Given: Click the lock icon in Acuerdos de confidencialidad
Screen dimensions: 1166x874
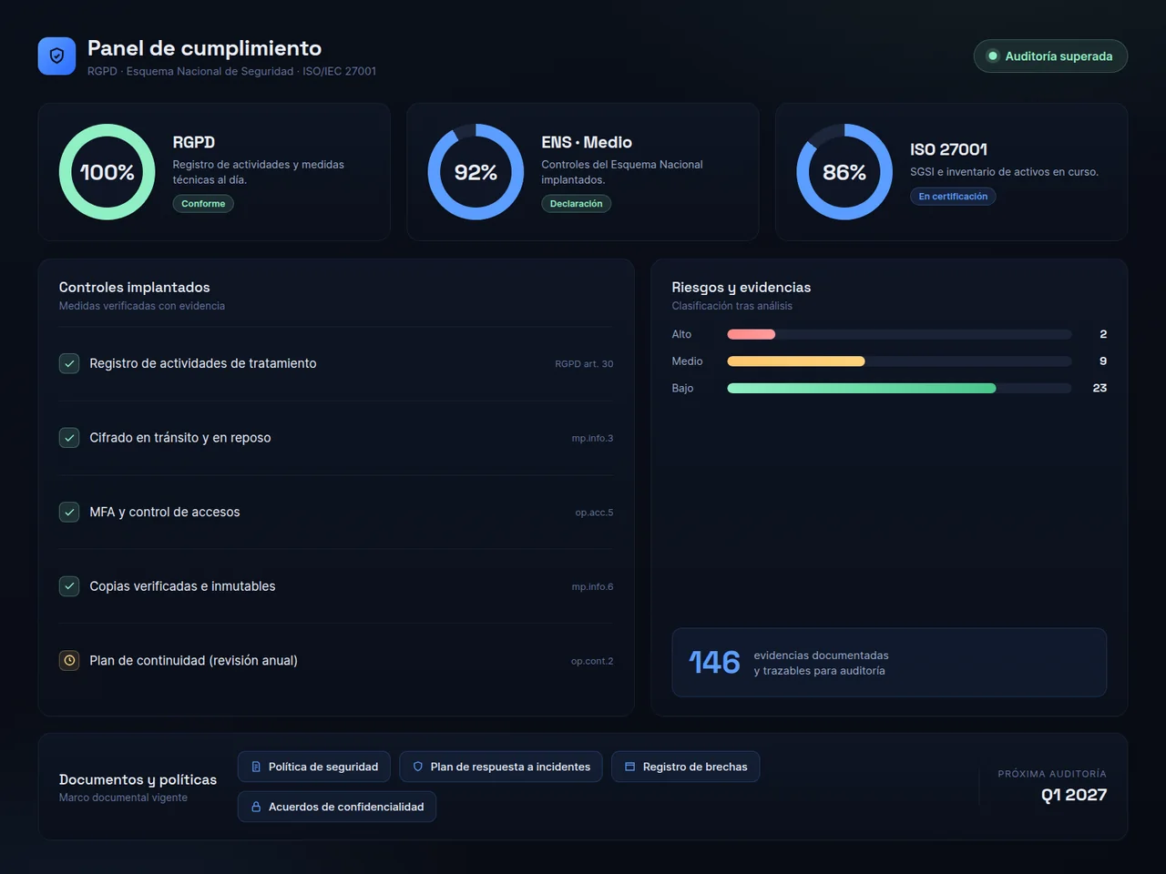Looking at the screenshot, I should 256,807.
